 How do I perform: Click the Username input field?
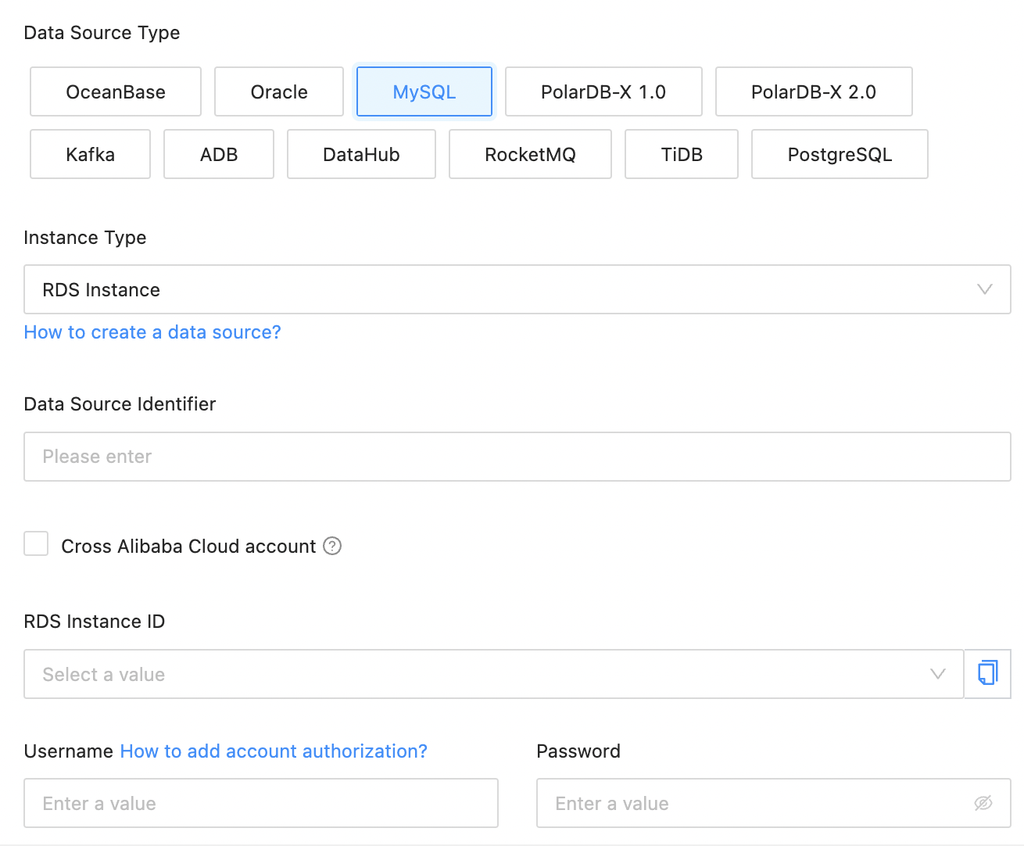coord(260,803)
